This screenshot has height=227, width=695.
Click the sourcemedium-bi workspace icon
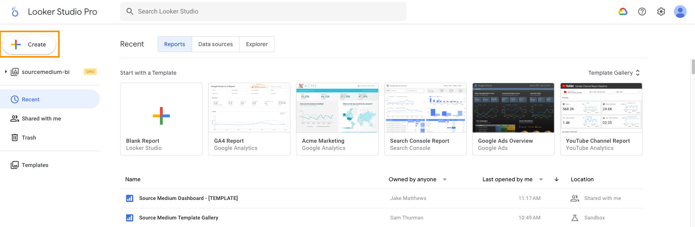[x=15, y=72]
